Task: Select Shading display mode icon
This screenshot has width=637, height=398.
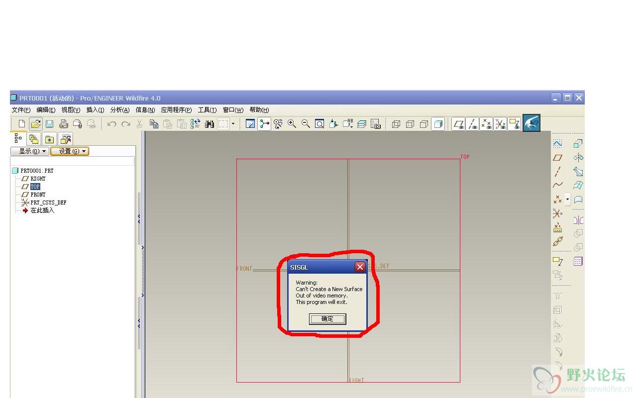Action: click(x=438, y=124)
